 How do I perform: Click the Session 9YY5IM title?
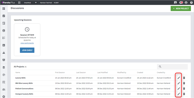click(x=27, y=35)
